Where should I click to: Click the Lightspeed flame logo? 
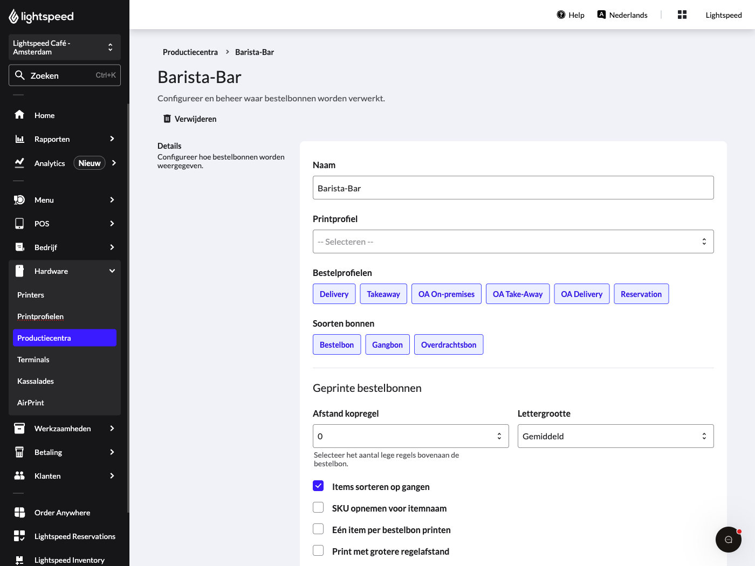pyautogui.click(x=14, y=17)
